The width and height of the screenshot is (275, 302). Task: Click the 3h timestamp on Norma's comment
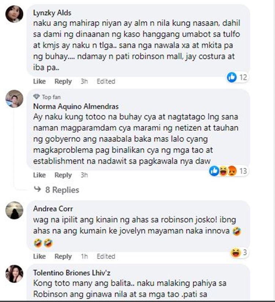(84, 175)
